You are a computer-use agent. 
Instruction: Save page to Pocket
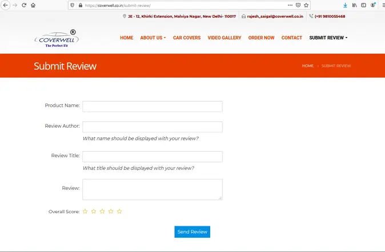tap(298, 5)
